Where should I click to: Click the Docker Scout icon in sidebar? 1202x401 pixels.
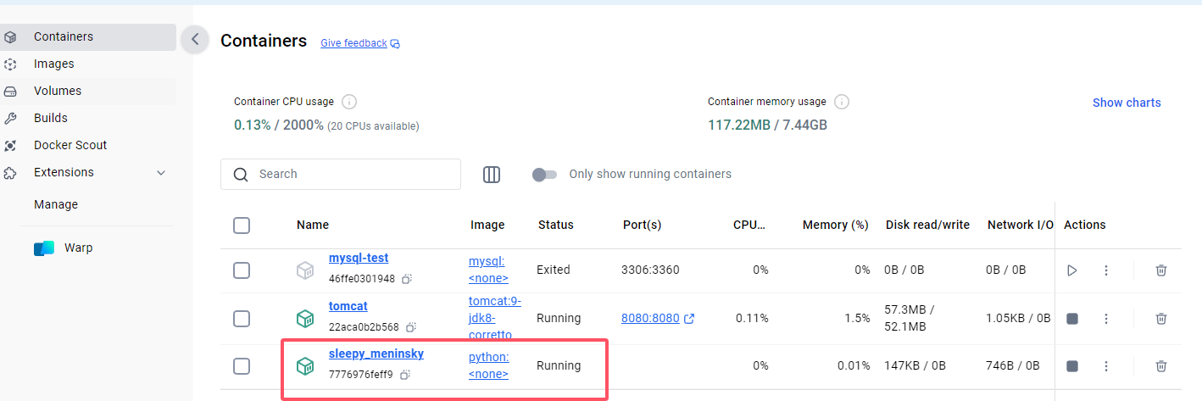10,146
